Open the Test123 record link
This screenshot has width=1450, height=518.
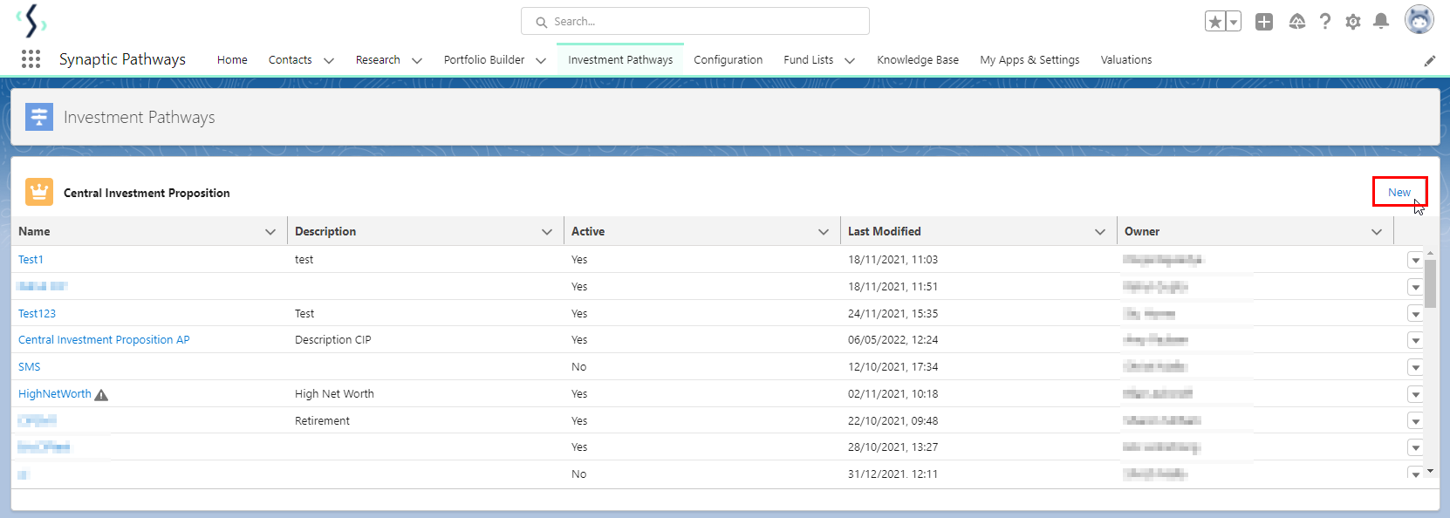37,314
